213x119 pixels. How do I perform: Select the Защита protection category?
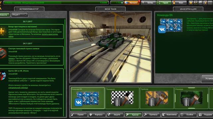tap(115, 115)
